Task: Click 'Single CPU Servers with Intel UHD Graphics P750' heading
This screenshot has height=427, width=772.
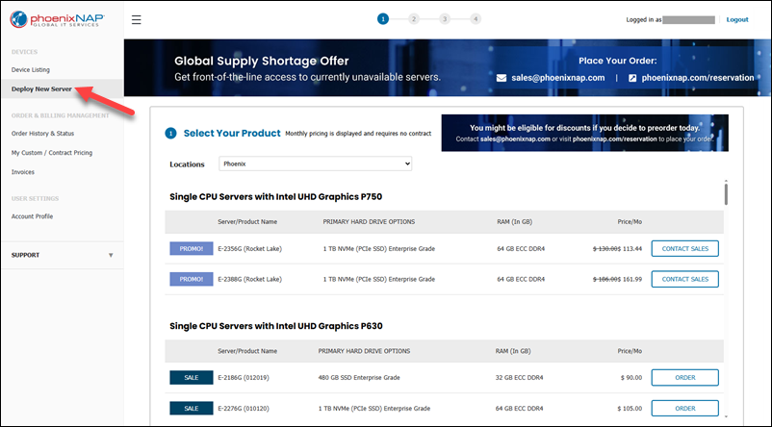Action: [275, 197]
